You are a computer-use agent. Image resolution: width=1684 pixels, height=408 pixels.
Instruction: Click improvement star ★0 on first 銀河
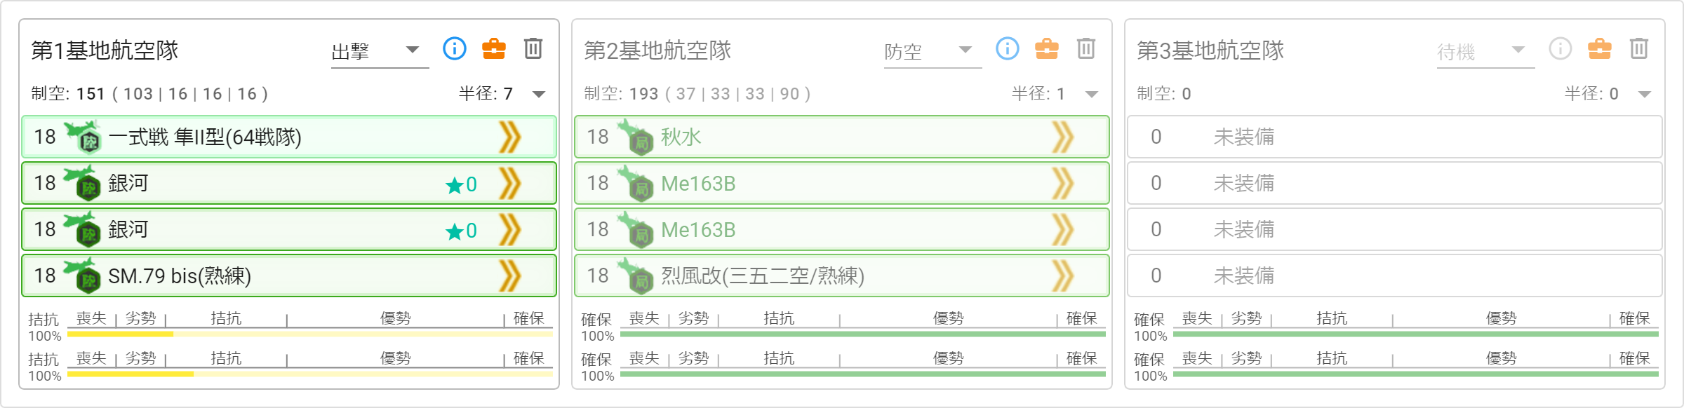[x=462, y=184]
